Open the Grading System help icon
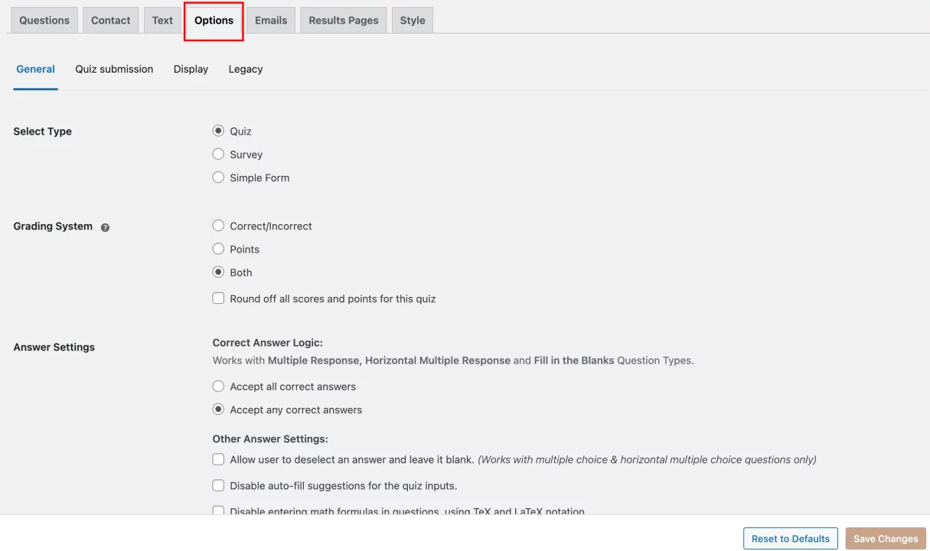This screenshot has height=551, width=930. coord(105,227)
